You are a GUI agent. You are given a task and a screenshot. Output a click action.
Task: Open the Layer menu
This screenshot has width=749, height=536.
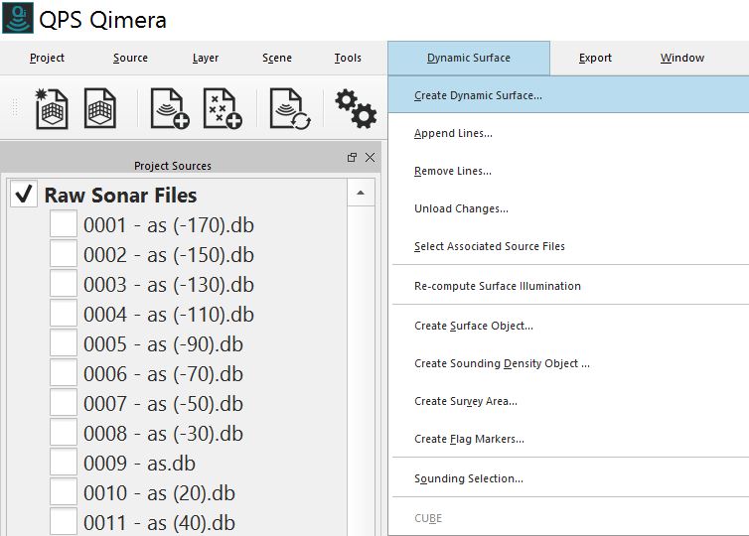click(x=206, y=58)
